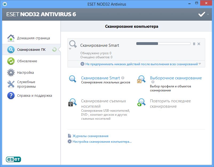Go to Обновление section

point(27,61)
